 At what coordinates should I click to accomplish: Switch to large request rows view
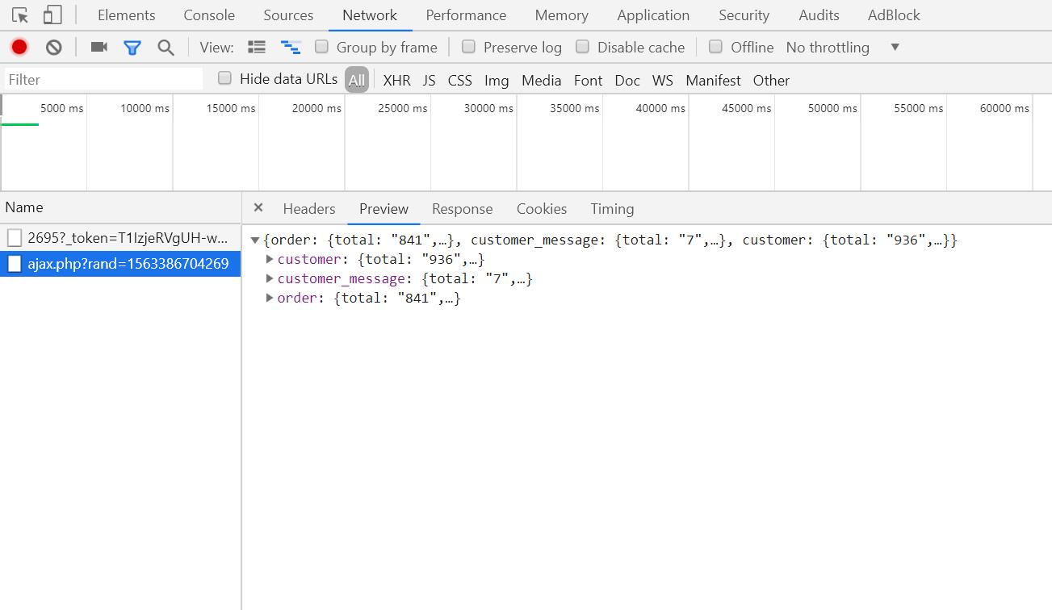pos(257,47)
